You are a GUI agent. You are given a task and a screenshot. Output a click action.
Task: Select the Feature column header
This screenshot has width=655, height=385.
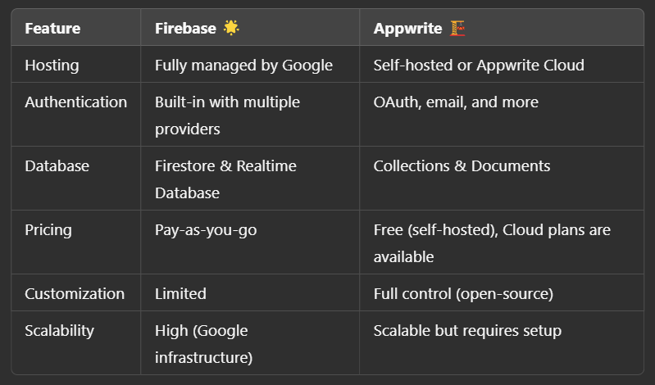[x=52, y=29]
